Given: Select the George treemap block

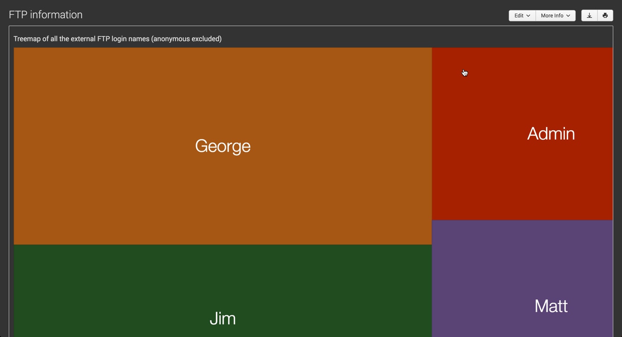Looking at the screenshot, I should (223, 146).
